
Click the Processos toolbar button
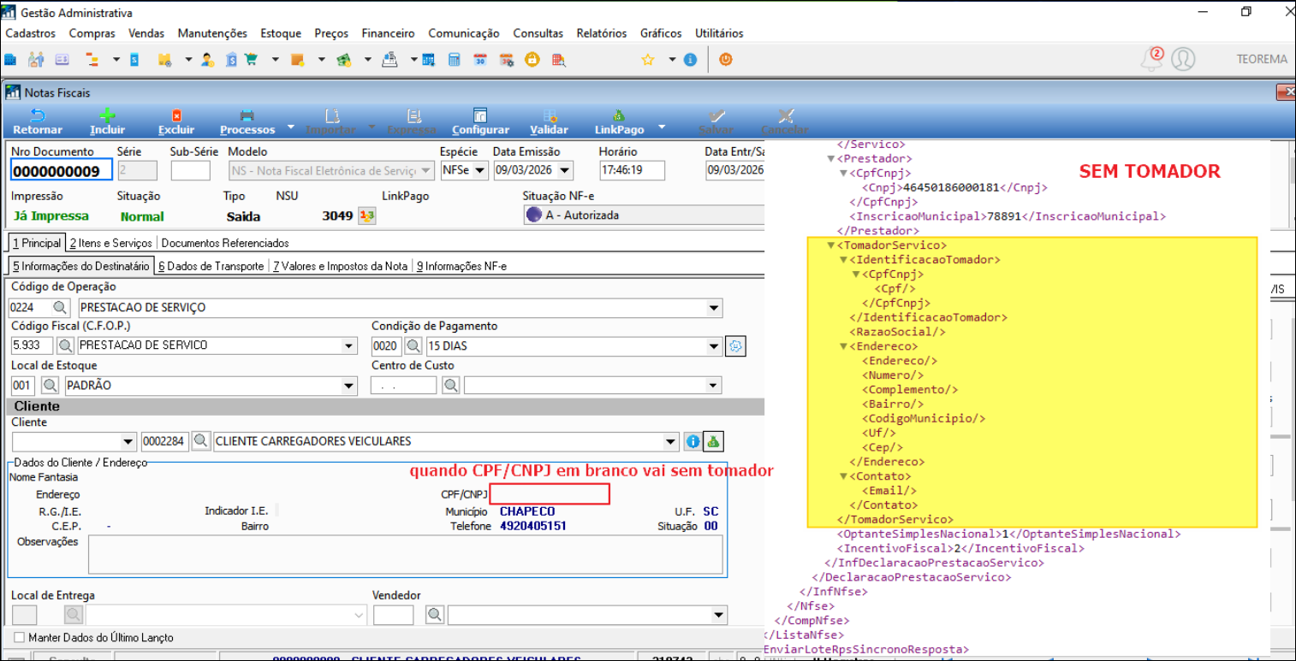tap(247, 121)
